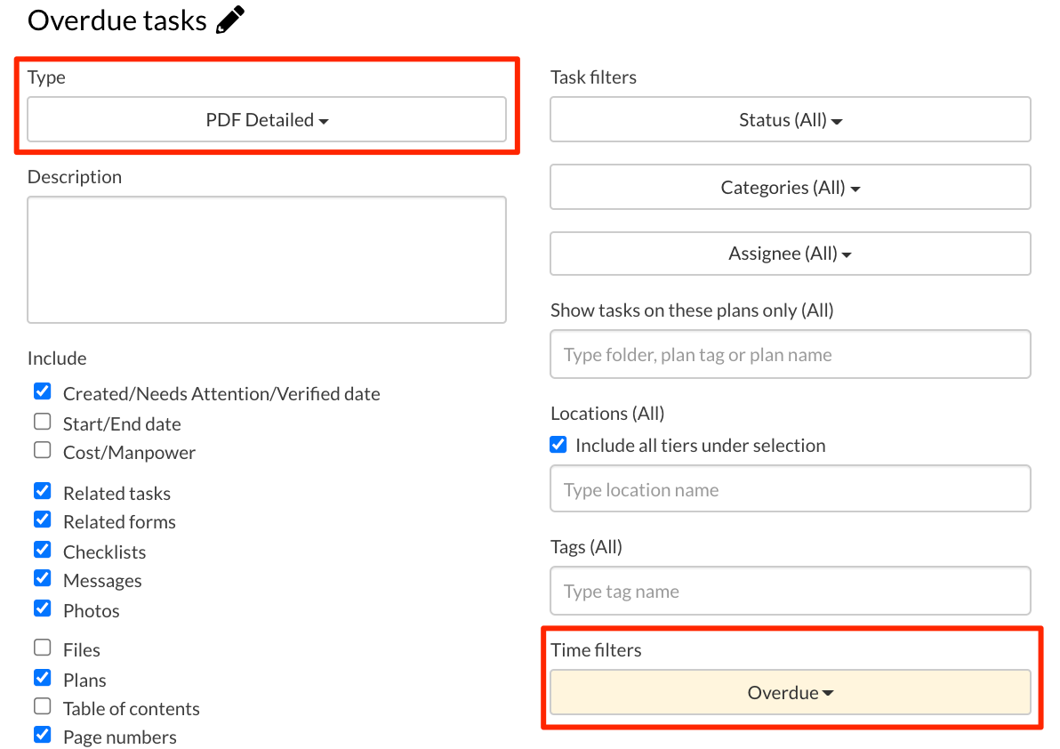The height and width of the screenshot is (749, 1060).
Task: Uncheck the Related forms option
Action: point(43,520)
